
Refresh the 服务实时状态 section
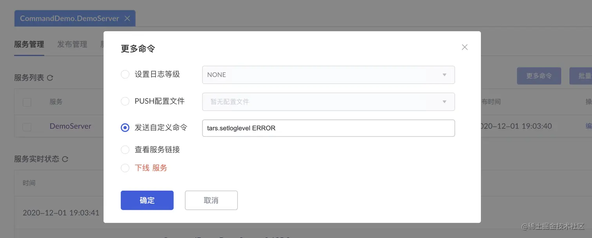pos(65,159)
